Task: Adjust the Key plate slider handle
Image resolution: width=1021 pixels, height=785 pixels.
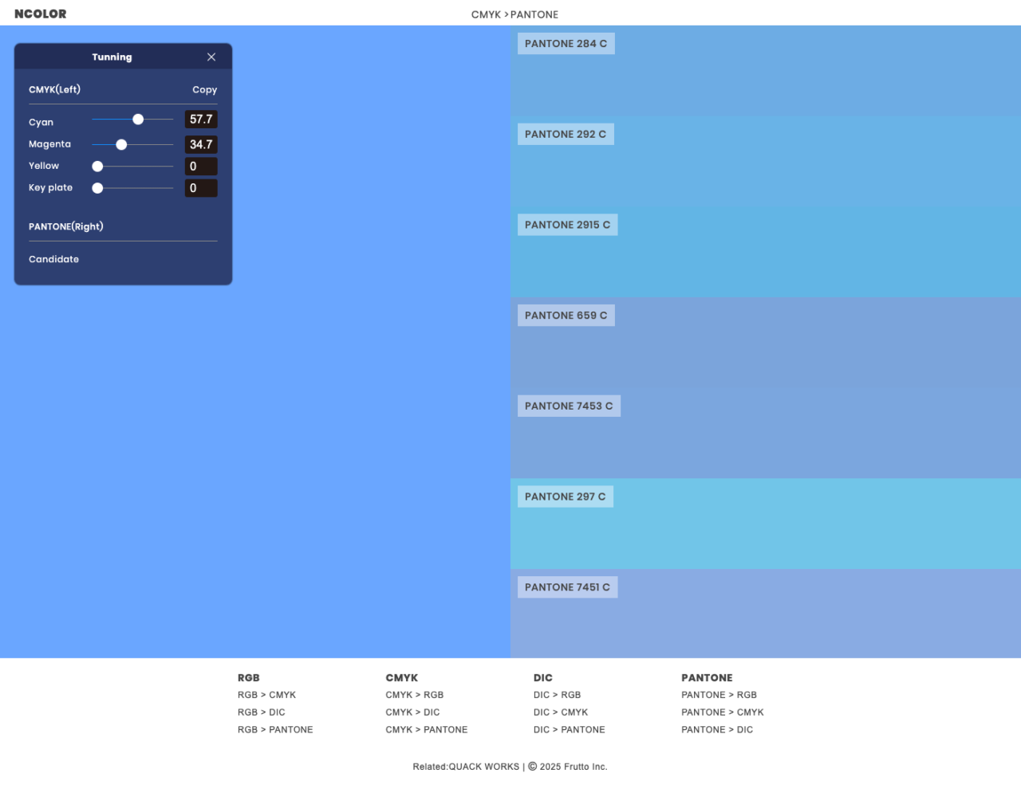Action: coord(97,188)
